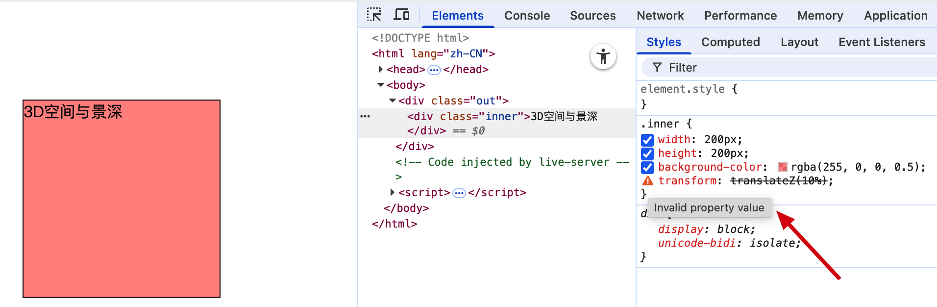Activate the inspect element picker icon
Viewport: 937px width, 307px height.
[x=374, y=15]
